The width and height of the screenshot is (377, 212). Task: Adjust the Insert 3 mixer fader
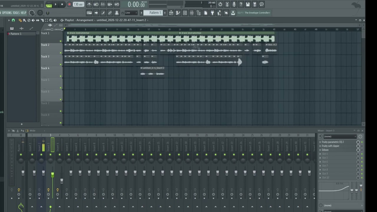pyautogui.click(x=52, y=175)
